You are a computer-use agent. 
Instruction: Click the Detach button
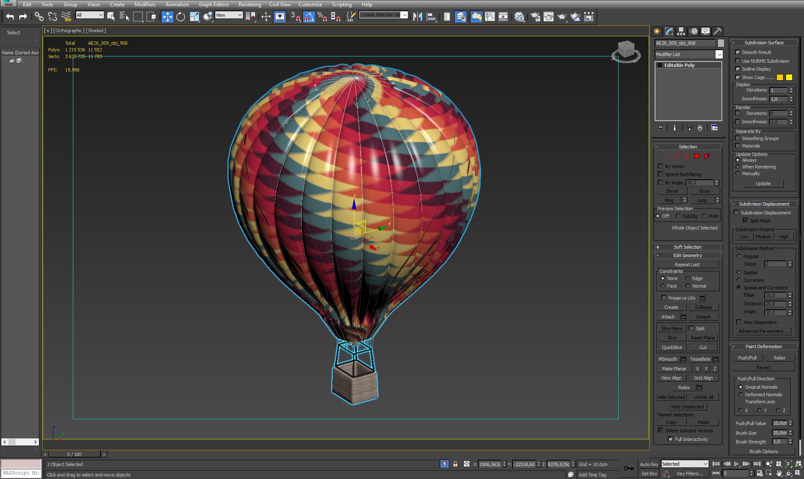(x=703, y=317)
